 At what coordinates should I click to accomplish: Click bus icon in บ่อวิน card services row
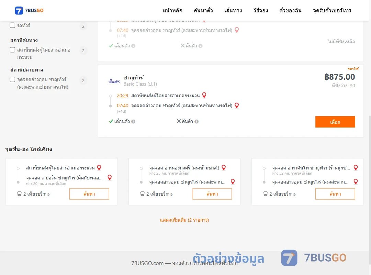(x=19, y=194)
